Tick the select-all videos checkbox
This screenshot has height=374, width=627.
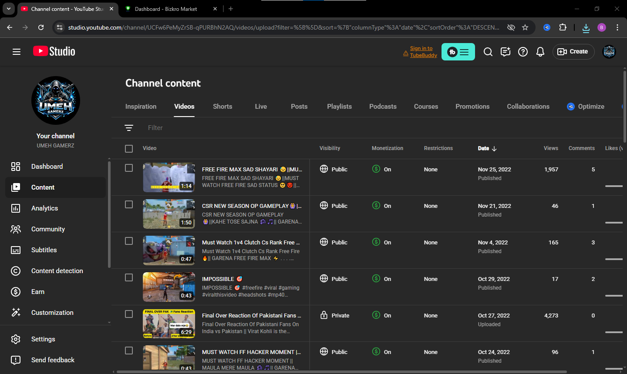[x=129, y=149]
